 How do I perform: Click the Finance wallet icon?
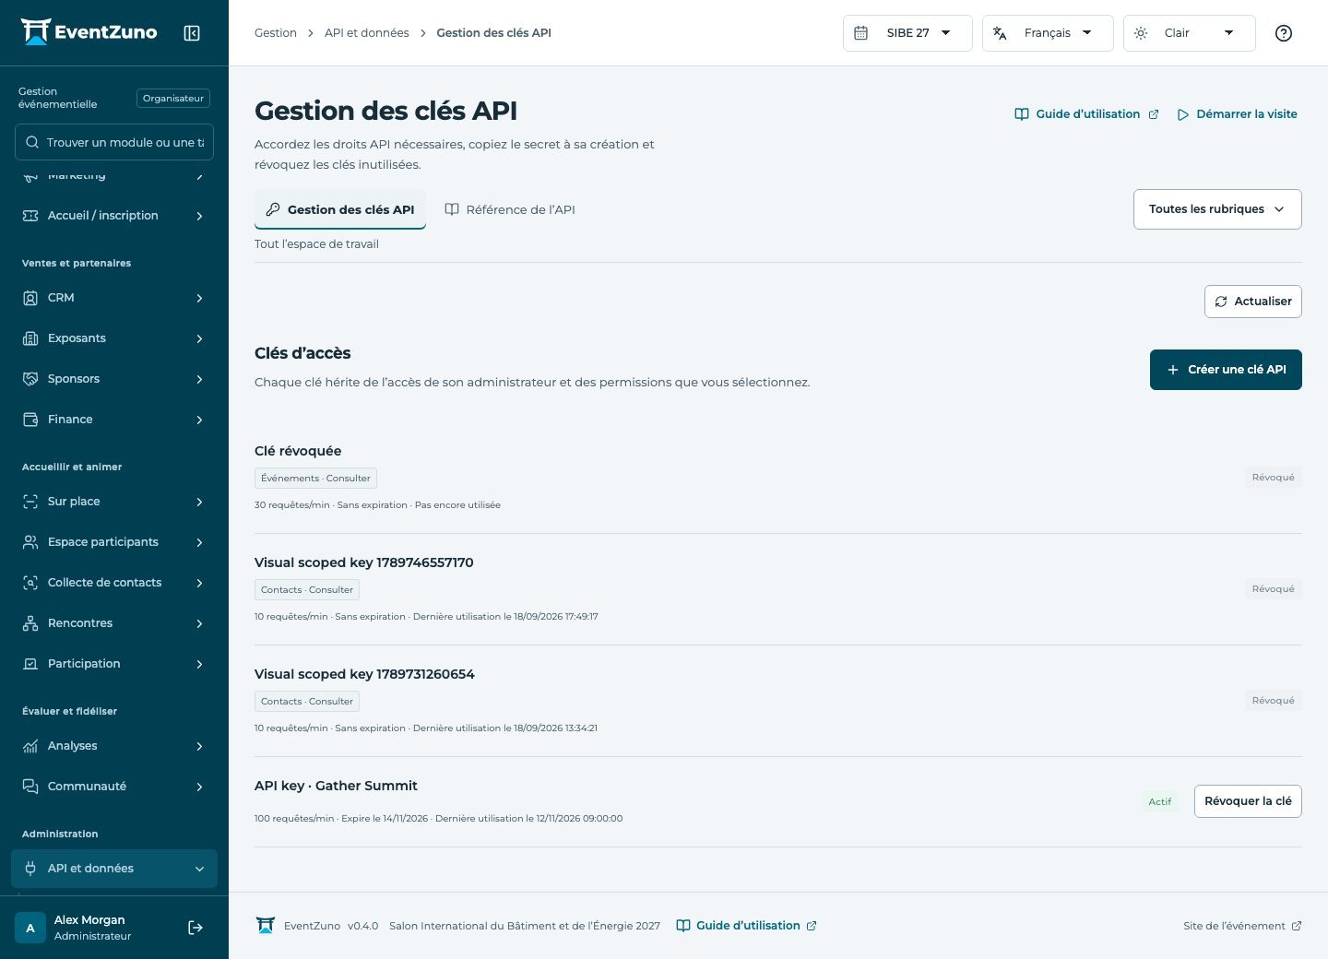[30, 420]
